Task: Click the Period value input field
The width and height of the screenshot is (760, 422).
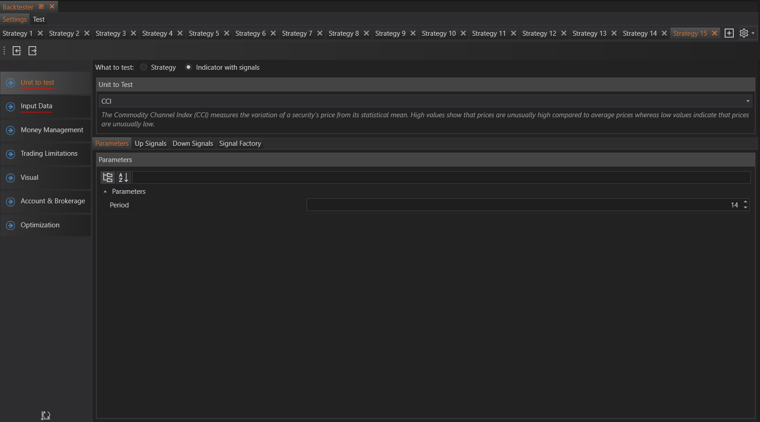Action: click(521, 205)
